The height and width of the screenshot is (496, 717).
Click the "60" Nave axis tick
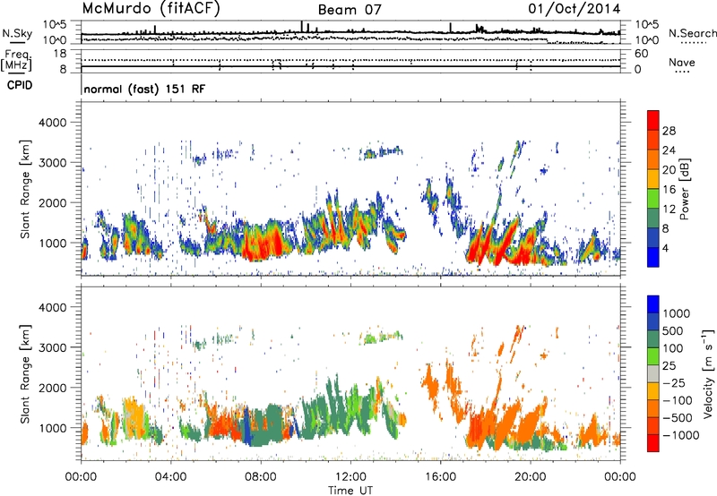[x=641, y=54]
